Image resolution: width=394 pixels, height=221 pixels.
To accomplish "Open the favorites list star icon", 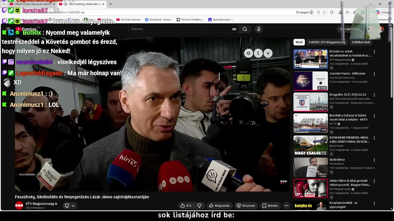I will (x=347, y=12).
